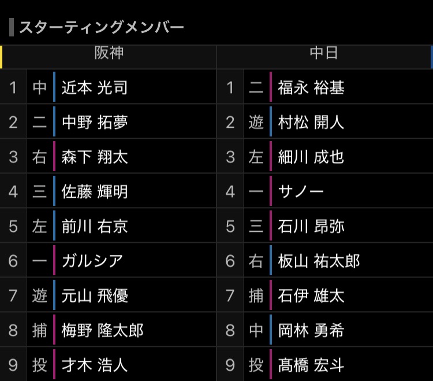
Task: Select 細川 成也 left fielder
Action: [x=311, y=157]
